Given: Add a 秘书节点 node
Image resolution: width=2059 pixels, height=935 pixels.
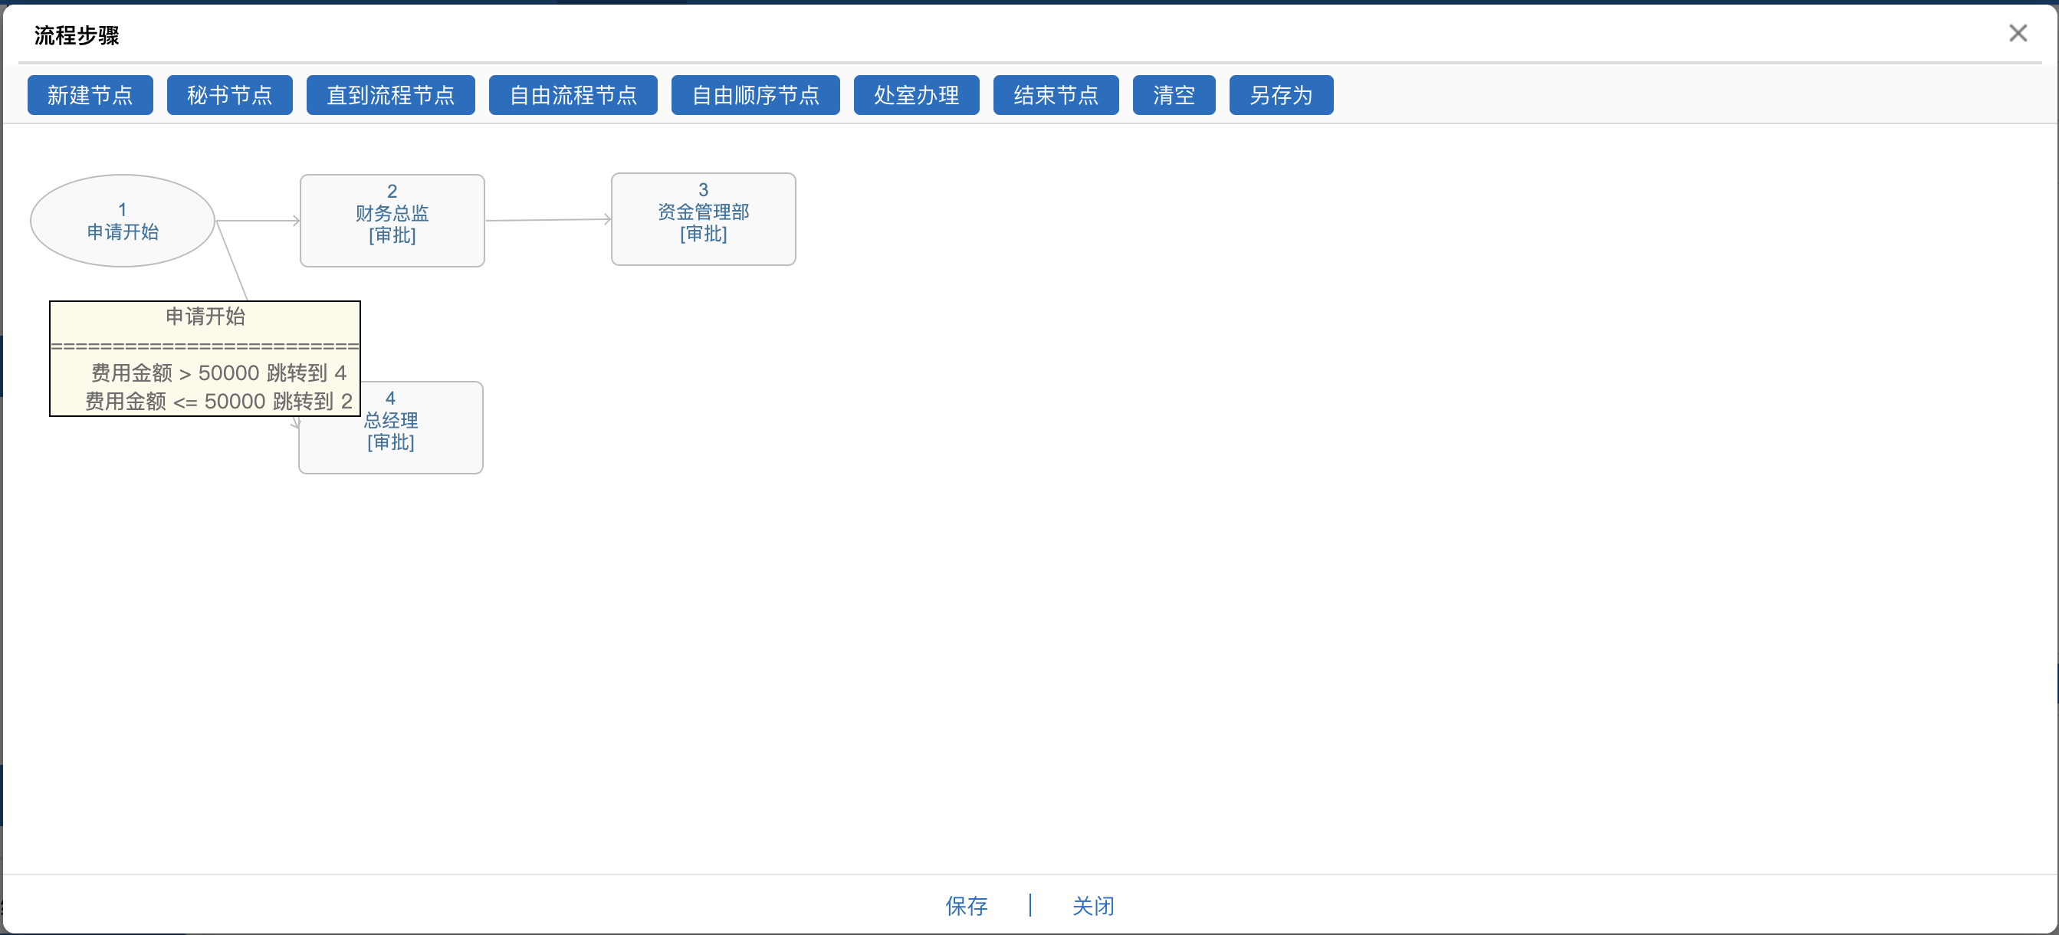Looking at the screenshot, I should [229, 95].
